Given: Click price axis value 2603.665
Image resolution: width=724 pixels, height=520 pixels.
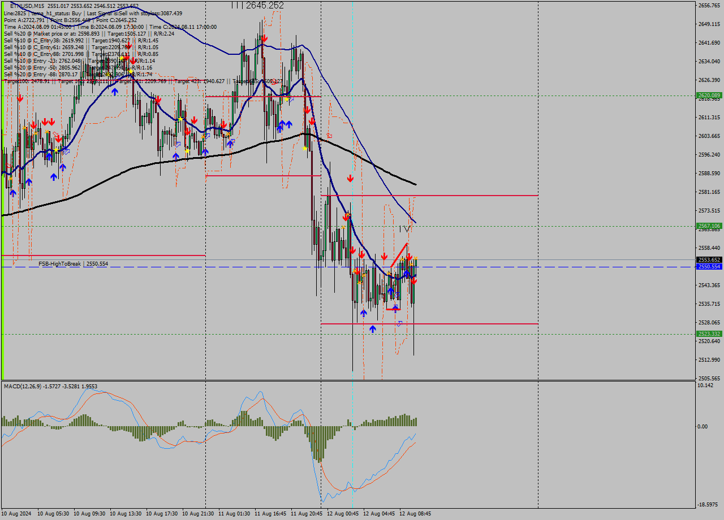Looking at the screenshot, I should pyautogui.click(x=709, y=136).
